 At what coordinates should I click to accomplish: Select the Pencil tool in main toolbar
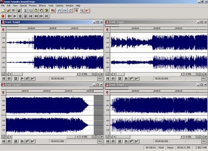pyautogui.click(x=87, y=10)
